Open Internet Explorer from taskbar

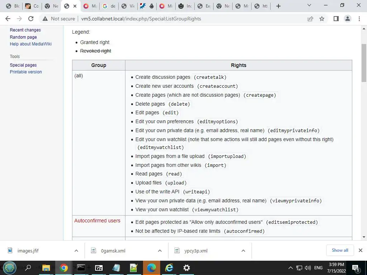[169, 268]
